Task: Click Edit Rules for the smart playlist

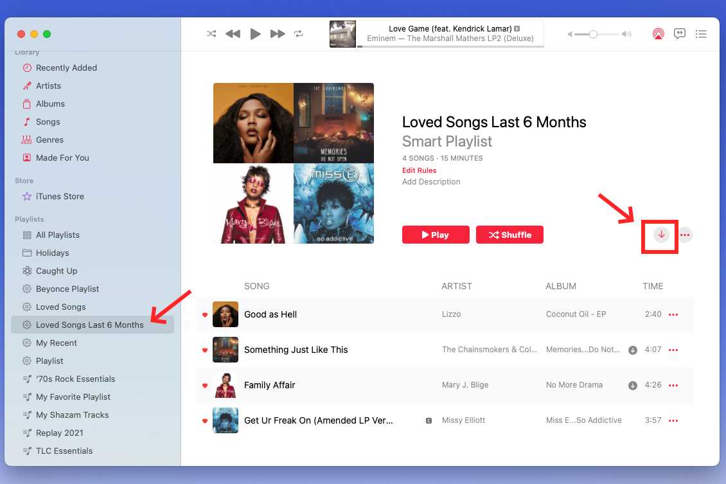Action: 419,170
